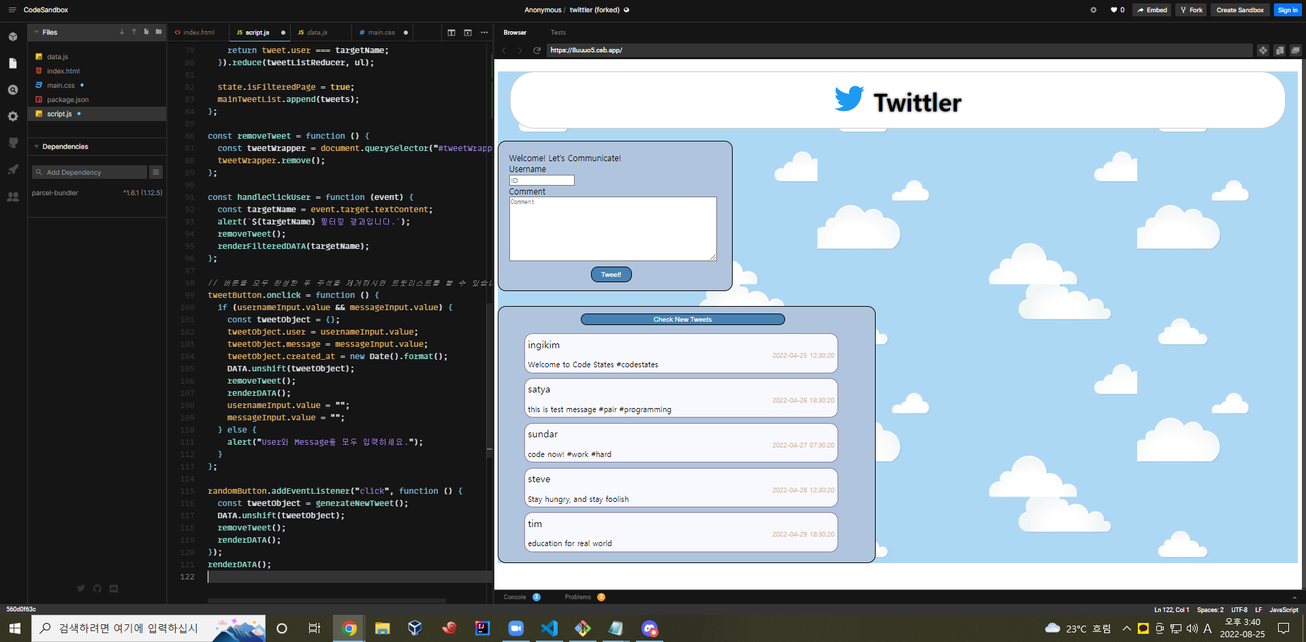1306x642 pixels.
Task: Click the Twitter icon below the sidebar panel
Action: [81, 588]
